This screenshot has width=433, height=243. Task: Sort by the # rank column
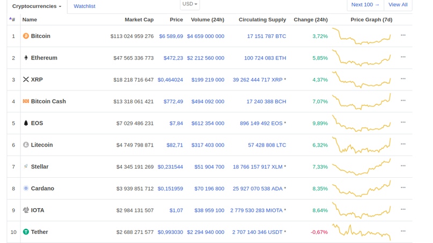pos(12,20)
